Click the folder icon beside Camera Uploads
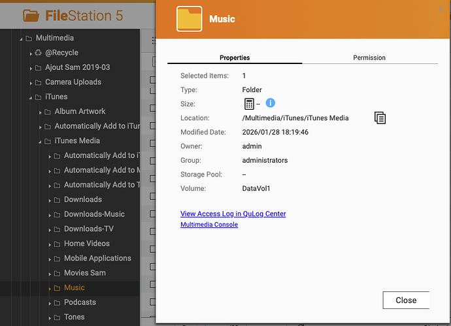This screenshot has width=451, height=326. [39, 82]
